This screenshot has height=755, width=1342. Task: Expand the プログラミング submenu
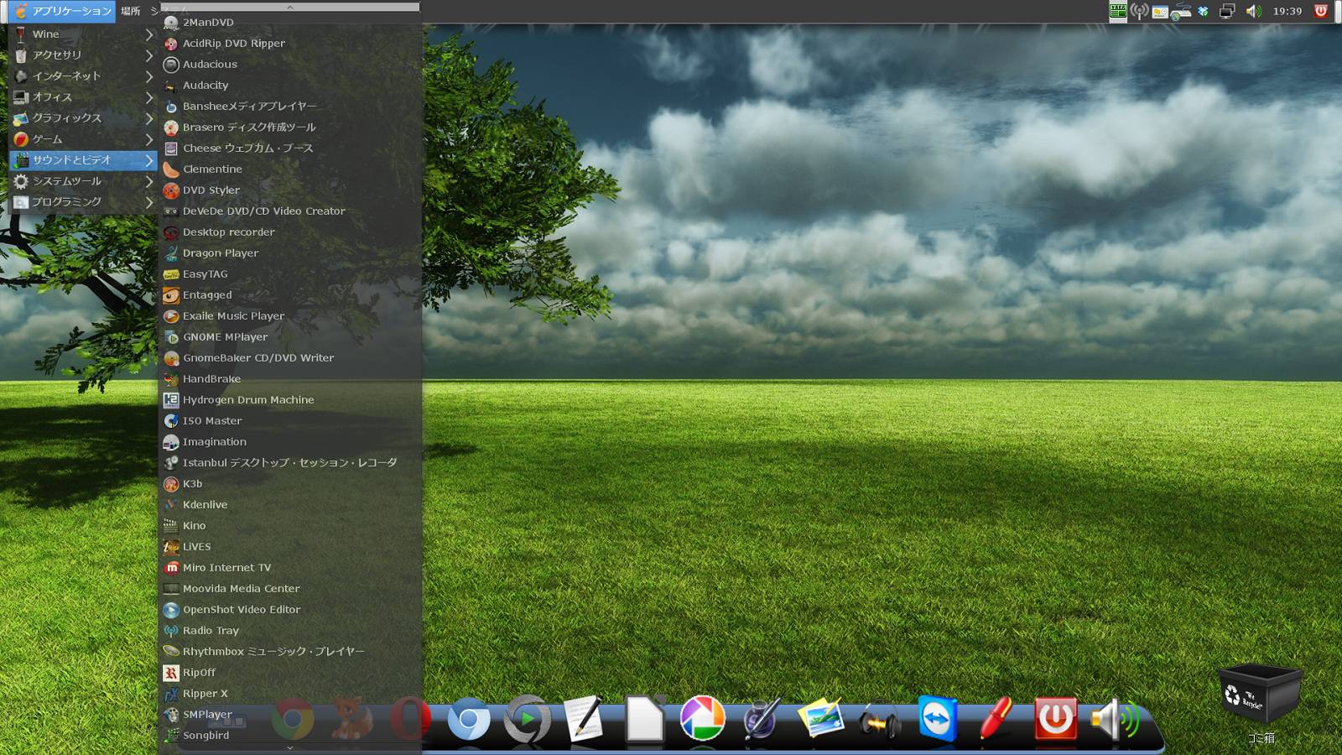83,202
